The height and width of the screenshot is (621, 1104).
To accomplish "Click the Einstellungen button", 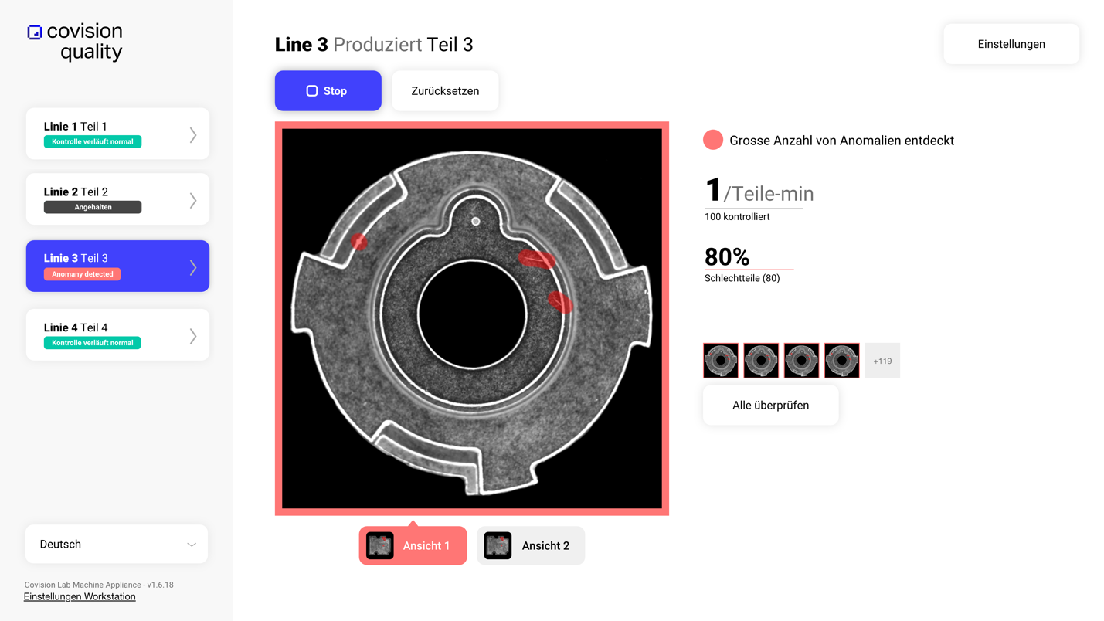I will click(x=1011, y=44).
